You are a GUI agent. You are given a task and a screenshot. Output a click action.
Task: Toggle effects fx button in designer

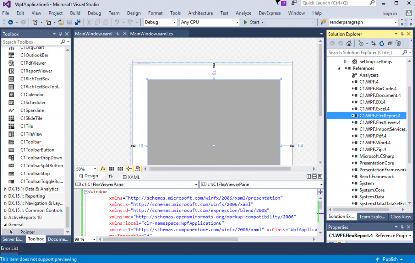click(x=103, y=169)
